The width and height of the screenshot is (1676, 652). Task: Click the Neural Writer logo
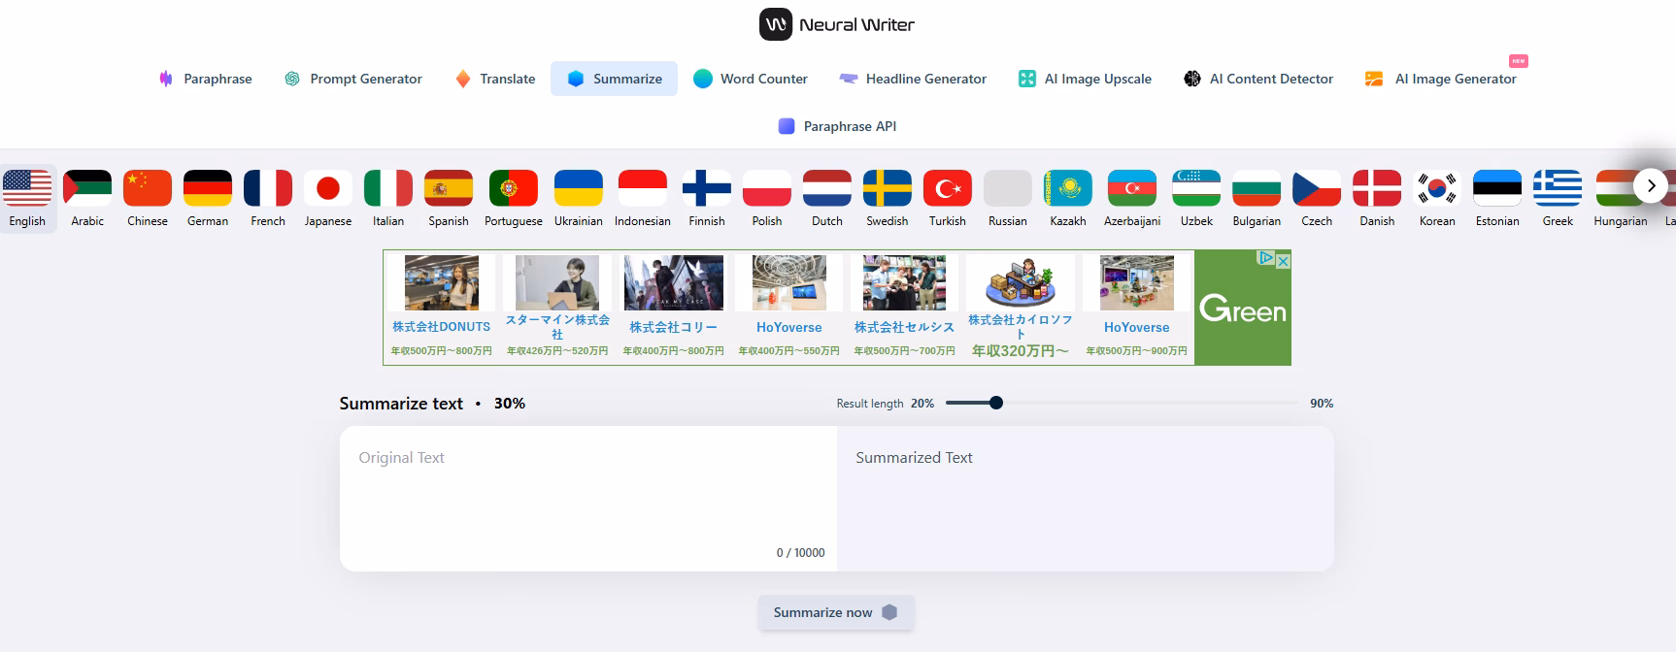pyautogui.click(x=837, y=24)
